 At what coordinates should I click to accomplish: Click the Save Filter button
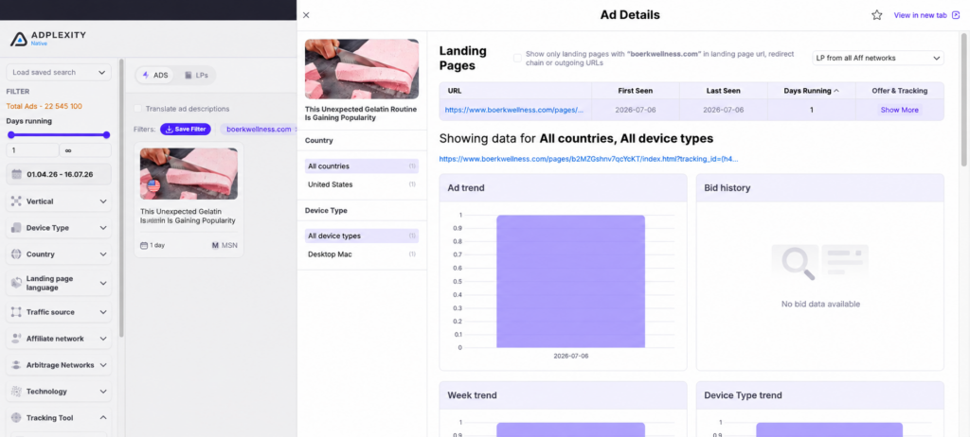tap(186, 130)
